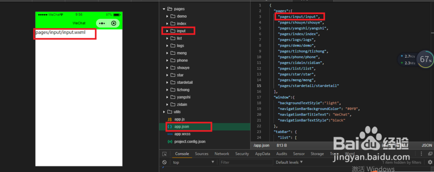Tap the mini program capsule close circle
The width and height of the screenshot is (434, 172).
[113, 23]
